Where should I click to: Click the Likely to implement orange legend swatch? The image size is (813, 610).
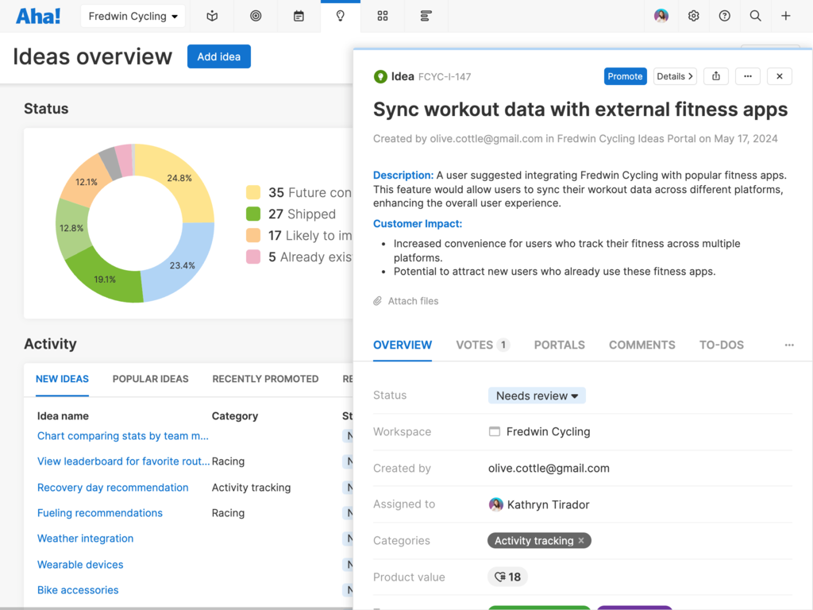coord(253,235)
